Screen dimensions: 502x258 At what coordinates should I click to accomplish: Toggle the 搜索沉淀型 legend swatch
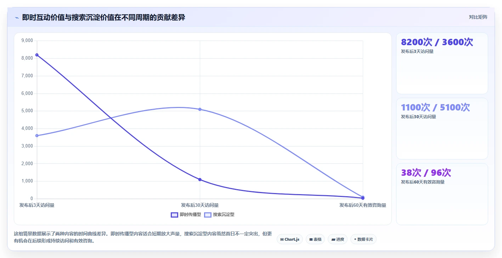(x=208, y=215)
